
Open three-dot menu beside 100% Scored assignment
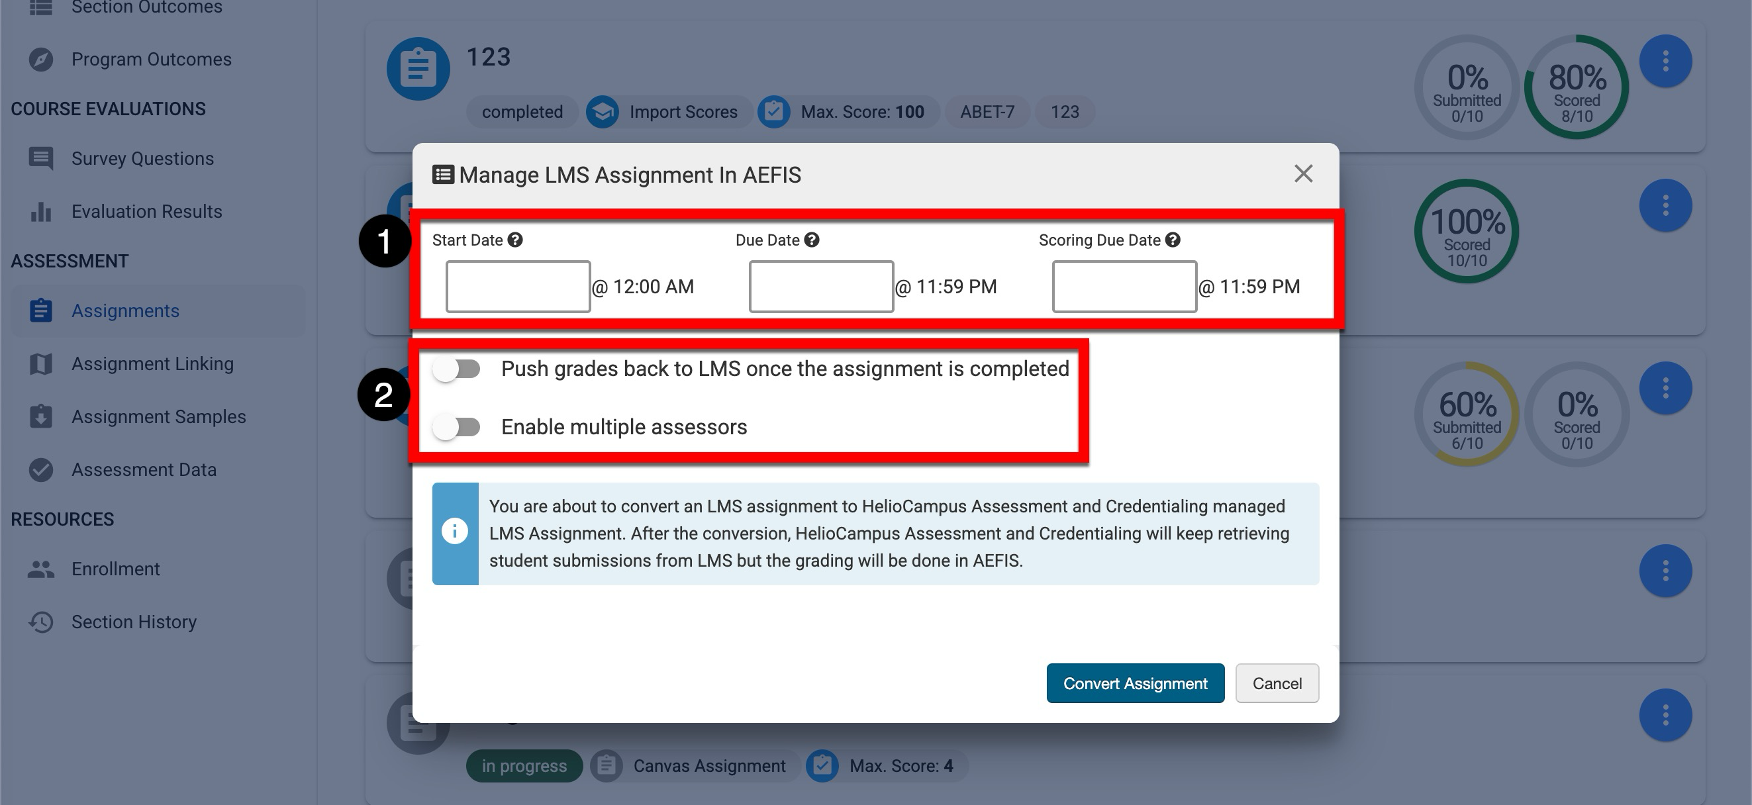coord(1665,205)
